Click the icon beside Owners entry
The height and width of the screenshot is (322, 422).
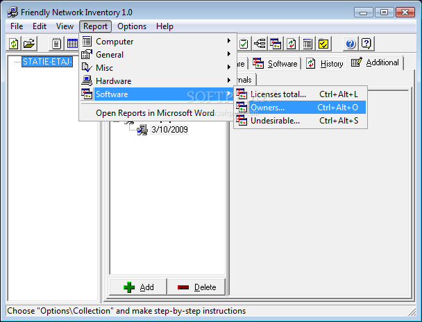tap(242, 107)
